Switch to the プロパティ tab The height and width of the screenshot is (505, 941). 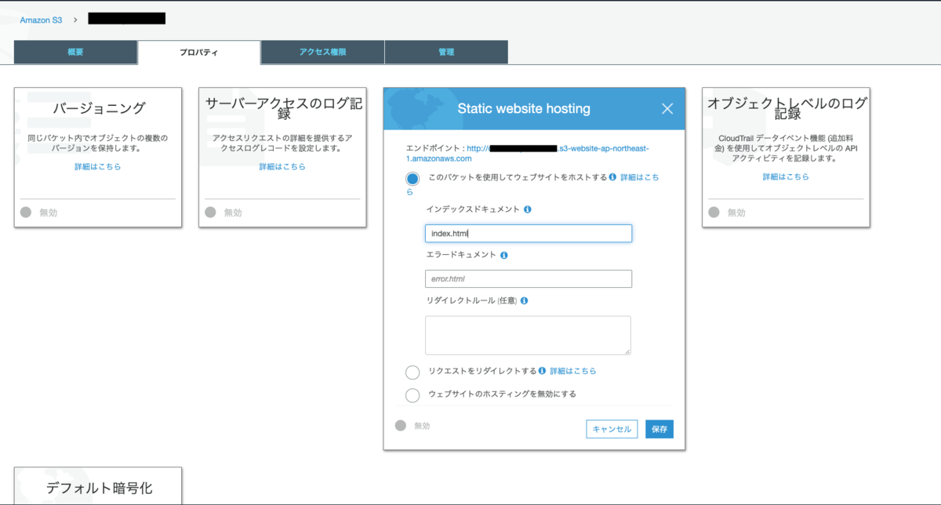point(199,53)
